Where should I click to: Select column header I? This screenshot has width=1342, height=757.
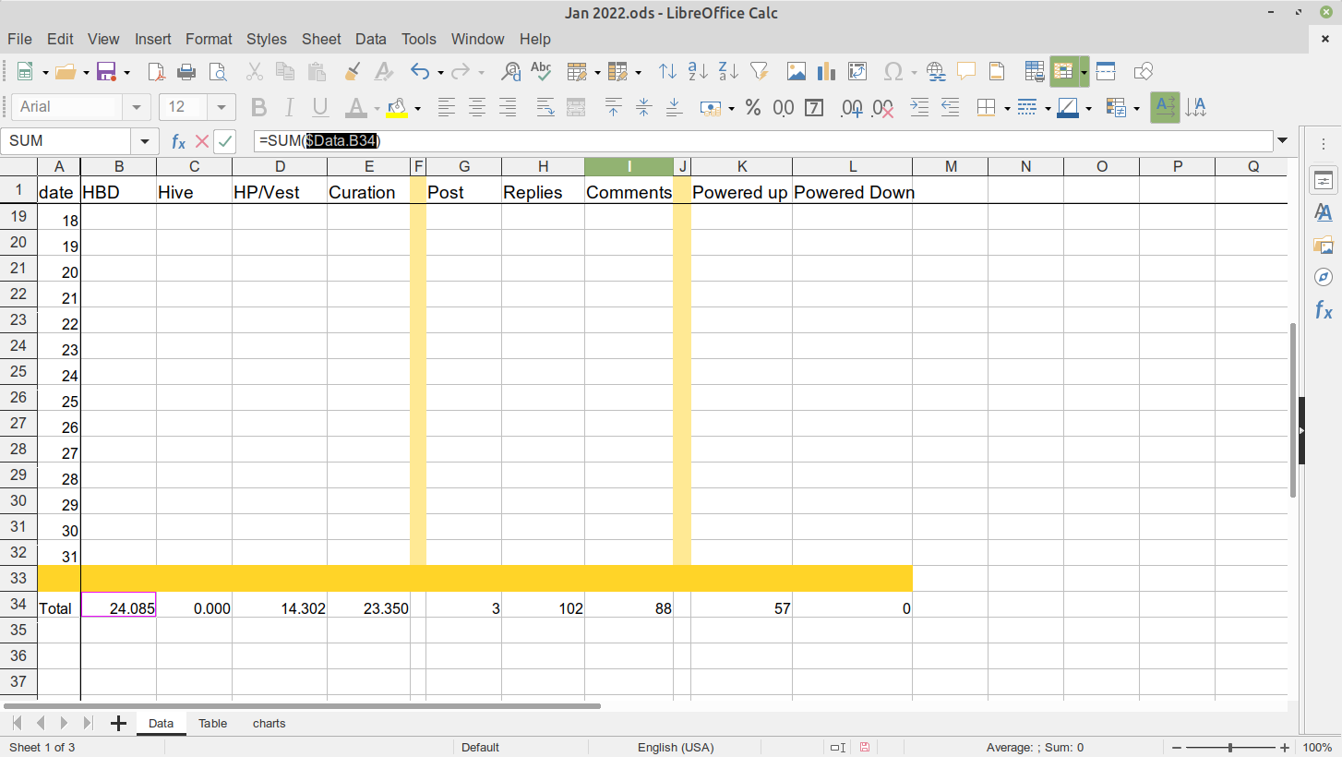point(629,166)
